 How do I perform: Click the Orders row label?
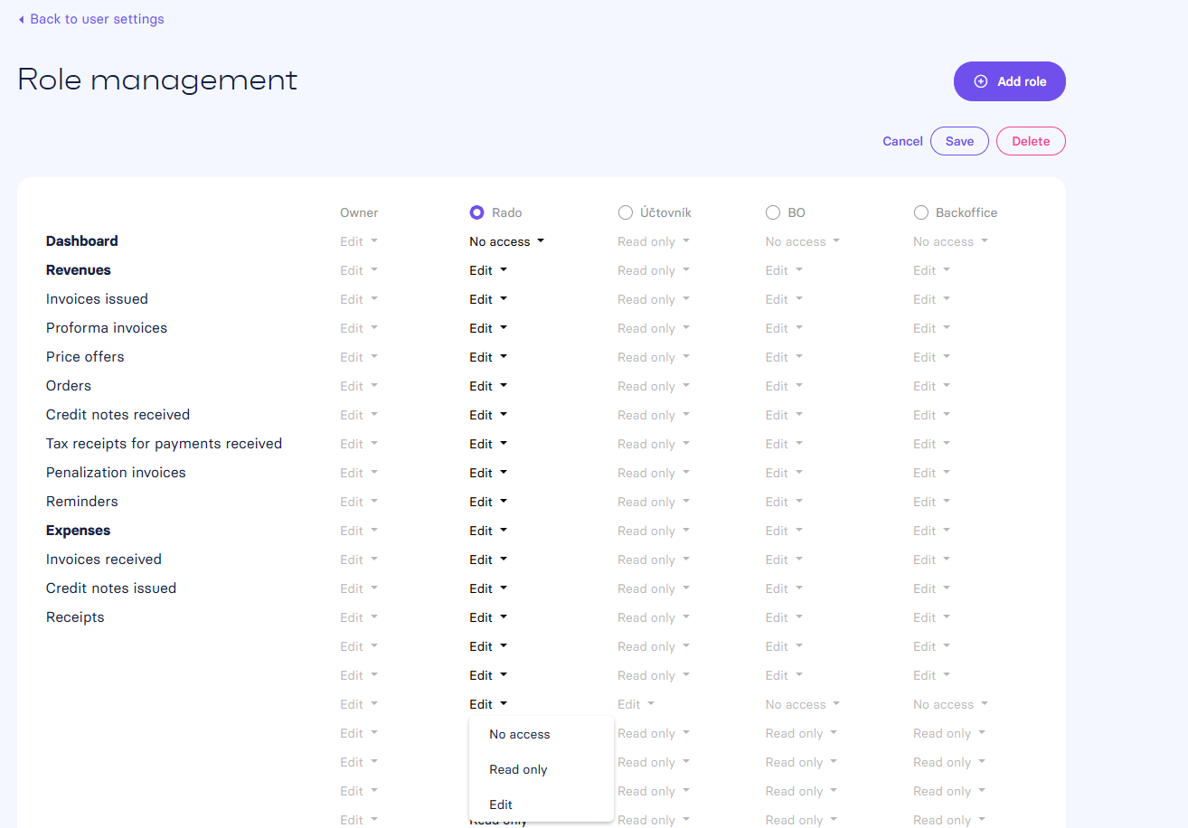point(69,386)
